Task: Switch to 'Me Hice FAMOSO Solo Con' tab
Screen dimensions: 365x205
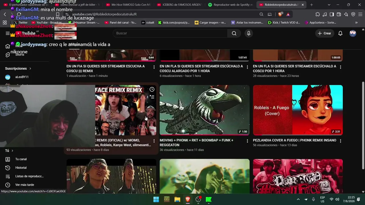Action: (x=128, y=5)
